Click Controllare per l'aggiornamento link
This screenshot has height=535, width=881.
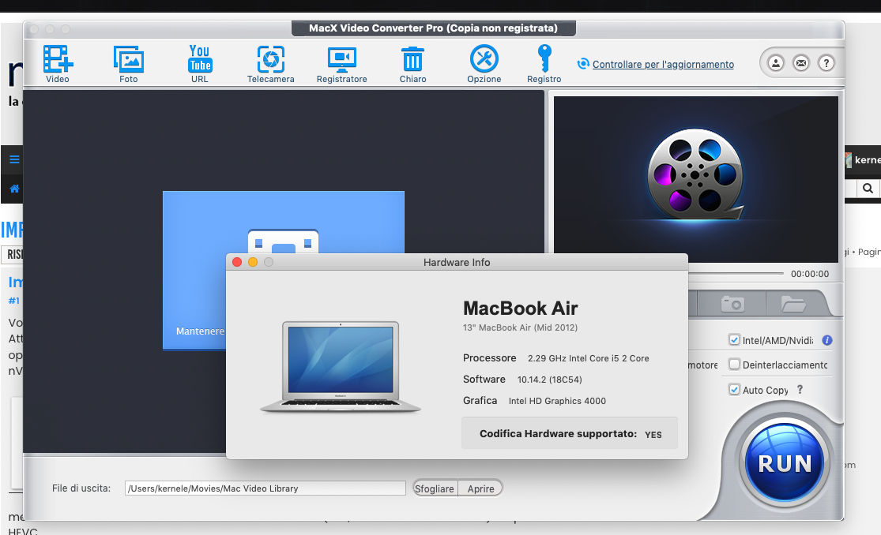(x=663, y=64)
